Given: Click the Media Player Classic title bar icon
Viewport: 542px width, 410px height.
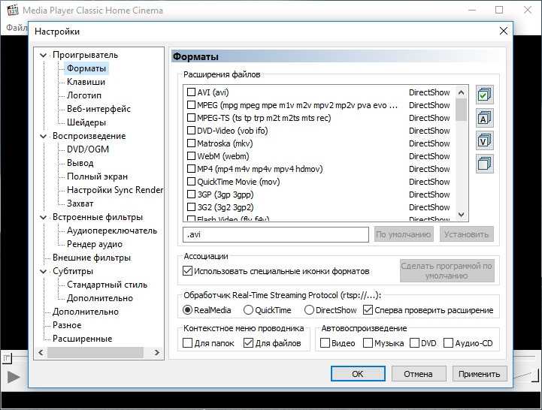Looking at the screenshot, I should tap(13, 10).
